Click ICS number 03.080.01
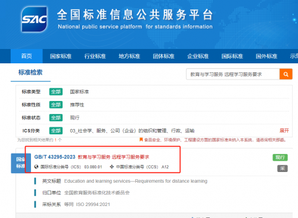This screenshot has width=298, height=218. click(x=93, y=167)
